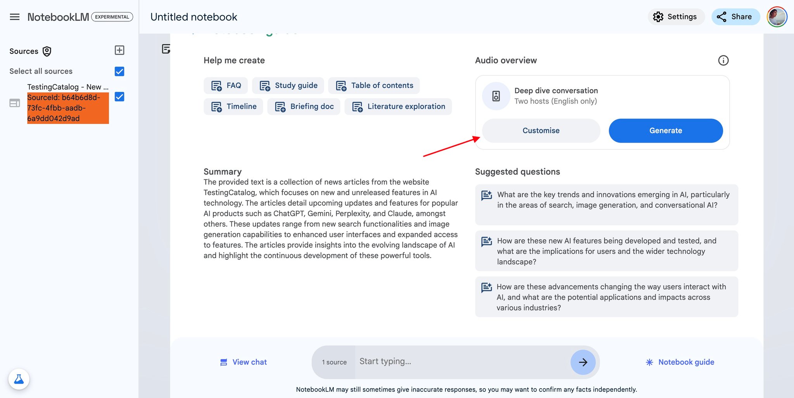This screenshot has width=794, height=398.
Task: Create a Briefing doc
Action: pyautogui.click(x=304, y=107)
